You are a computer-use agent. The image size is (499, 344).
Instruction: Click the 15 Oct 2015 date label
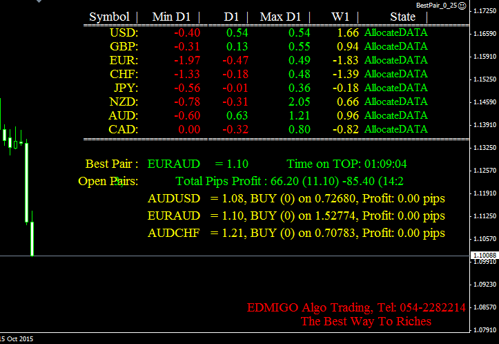pos(17,339)
